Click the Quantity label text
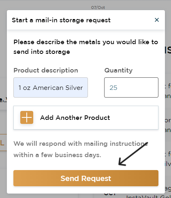171x198 pixels. click(118, 70)
